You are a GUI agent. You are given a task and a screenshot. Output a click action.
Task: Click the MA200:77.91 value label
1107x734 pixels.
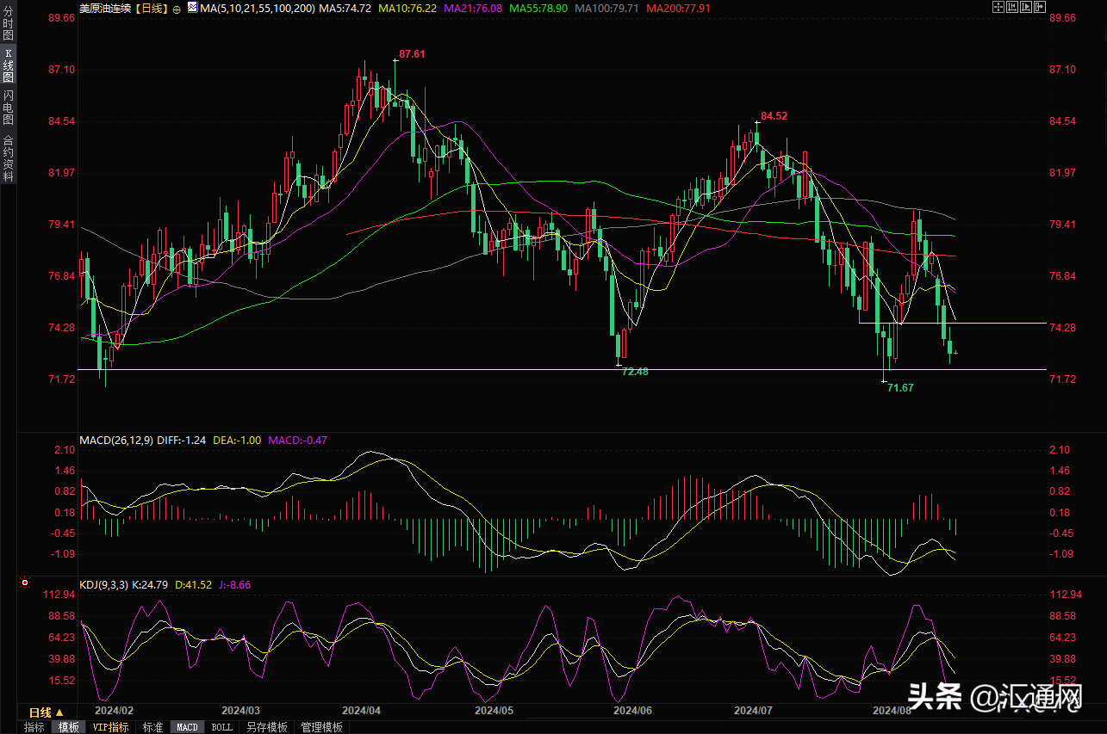click(x=678, y=8)
